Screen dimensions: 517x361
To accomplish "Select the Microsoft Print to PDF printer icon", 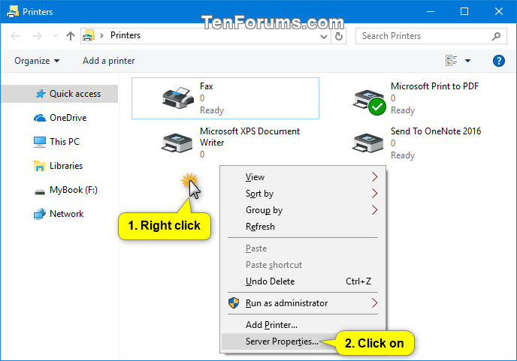I will pyautogui.click(x=369, y=102).
